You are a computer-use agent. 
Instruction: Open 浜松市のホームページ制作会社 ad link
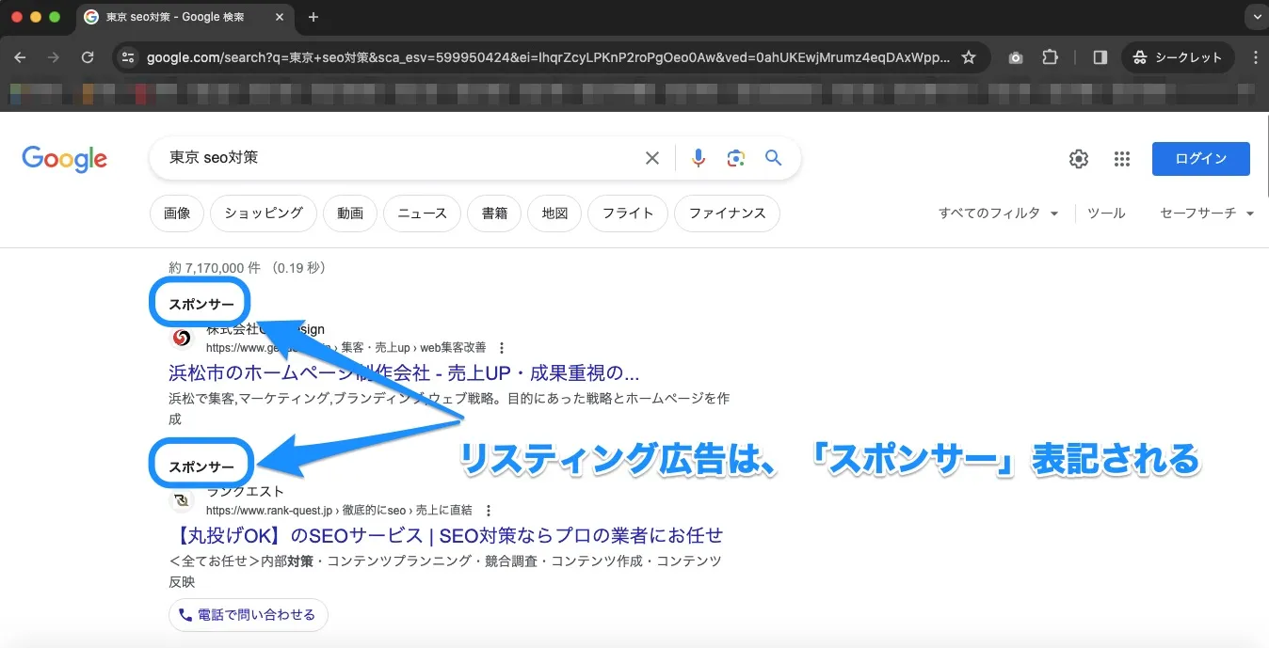tap(404, 371)
